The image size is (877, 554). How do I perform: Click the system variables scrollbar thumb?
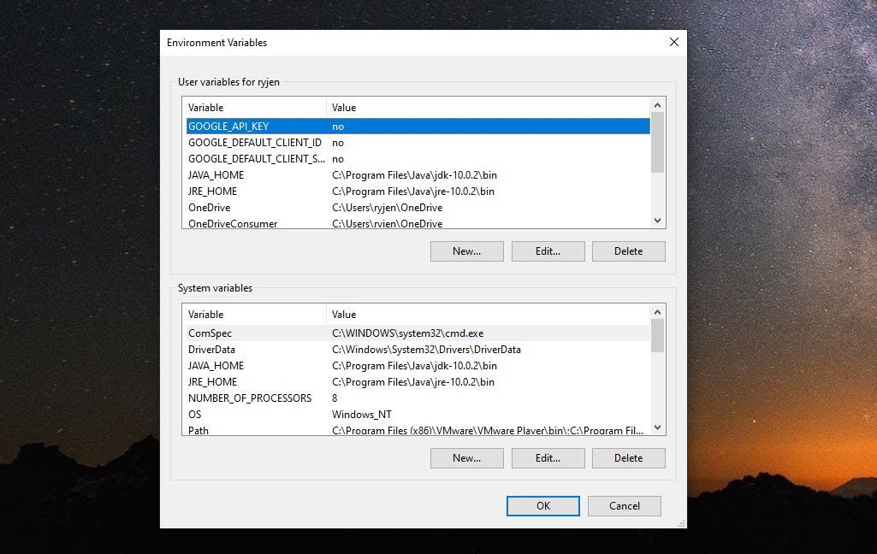coord(657,335)
